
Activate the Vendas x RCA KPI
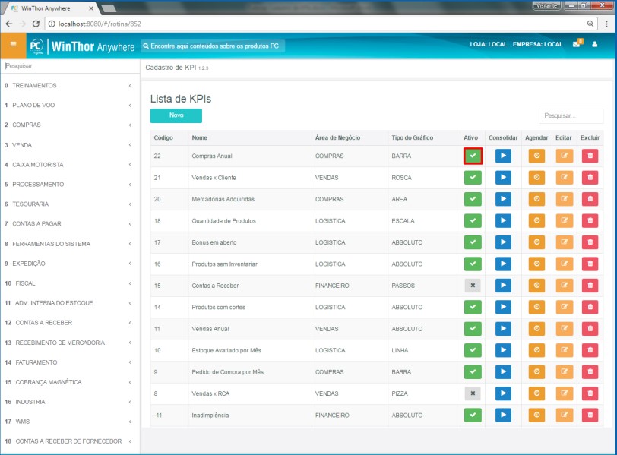point(473,393)
